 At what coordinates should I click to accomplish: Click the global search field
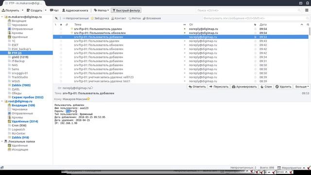pos(249,10)
